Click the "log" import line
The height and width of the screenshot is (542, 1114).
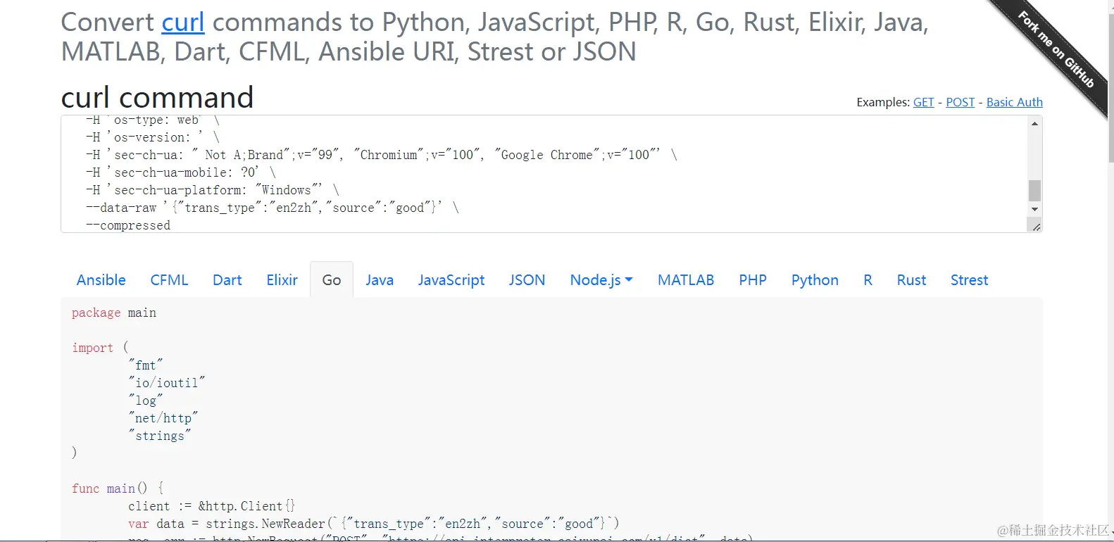(x=146, y=401)
